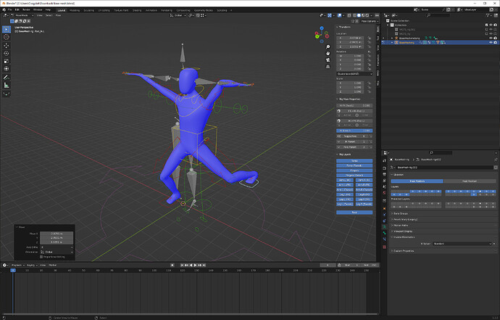Toggle render camera icon of selected rig row
500x320 pixels.
click(495, 43)
